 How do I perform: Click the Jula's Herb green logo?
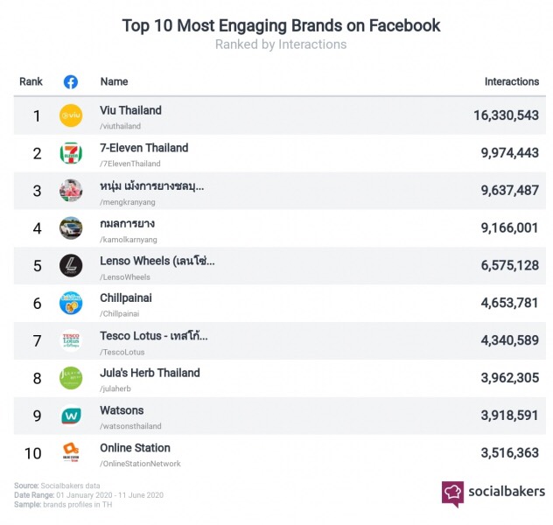(71, 378)
